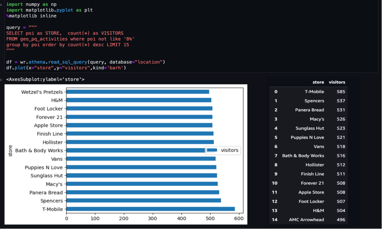Click the x-axis tick label '300'

click(x=153, y=218)
